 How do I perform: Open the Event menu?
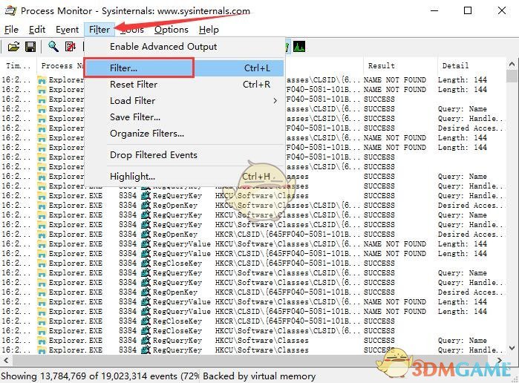67,30
